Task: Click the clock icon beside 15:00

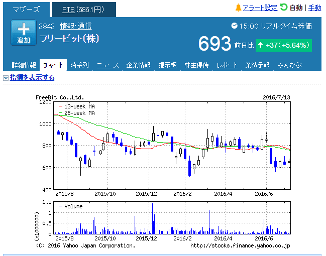Action: [234, 26]
